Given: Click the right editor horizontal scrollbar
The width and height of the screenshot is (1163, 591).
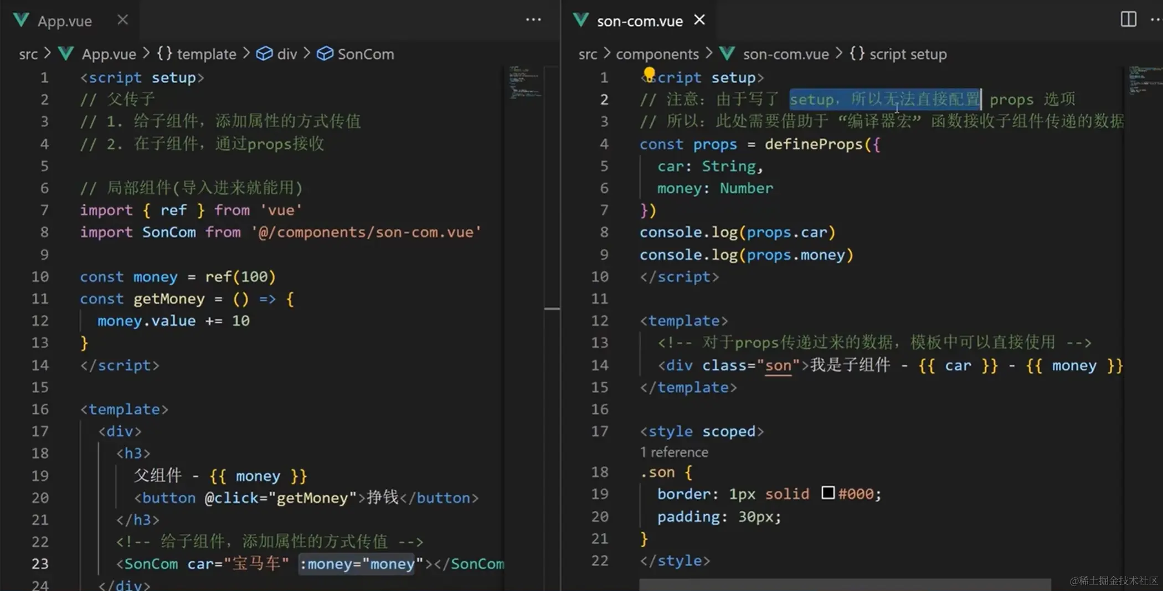Looking at the screenshot, I should 845,584.
